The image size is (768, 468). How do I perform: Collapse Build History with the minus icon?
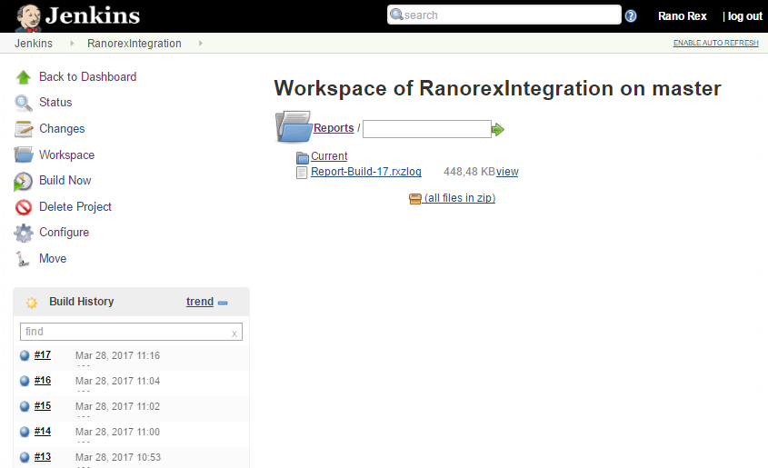[223, 303]
